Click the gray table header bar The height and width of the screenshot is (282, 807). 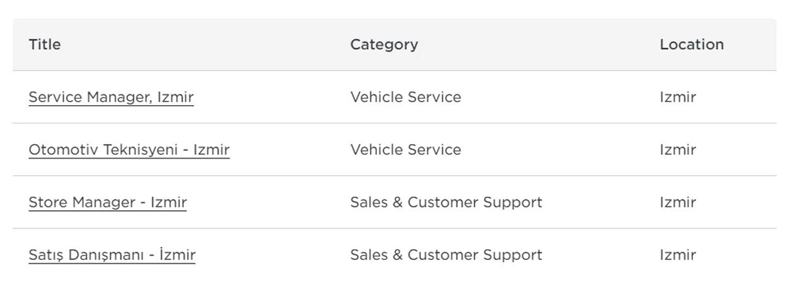pos(536,45)
